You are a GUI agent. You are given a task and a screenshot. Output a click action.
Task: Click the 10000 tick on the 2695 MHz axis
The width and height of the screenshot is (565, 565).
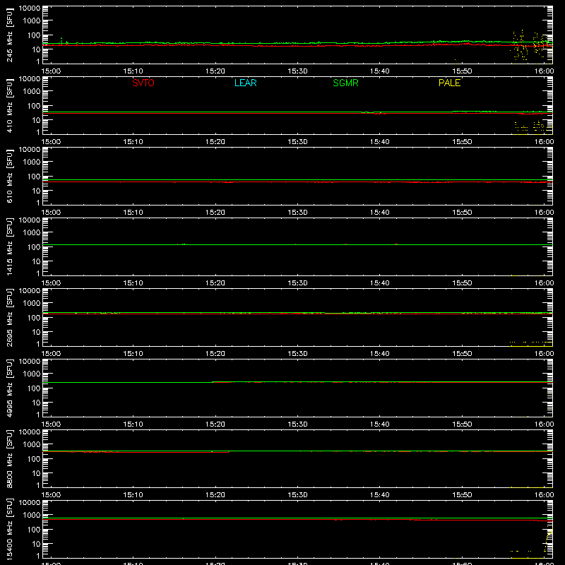30,291
